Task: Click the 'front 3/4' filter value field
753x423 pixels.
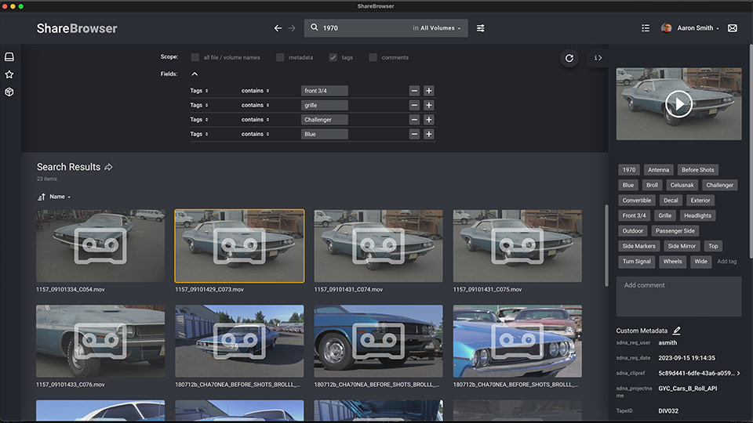Action: 324,91
